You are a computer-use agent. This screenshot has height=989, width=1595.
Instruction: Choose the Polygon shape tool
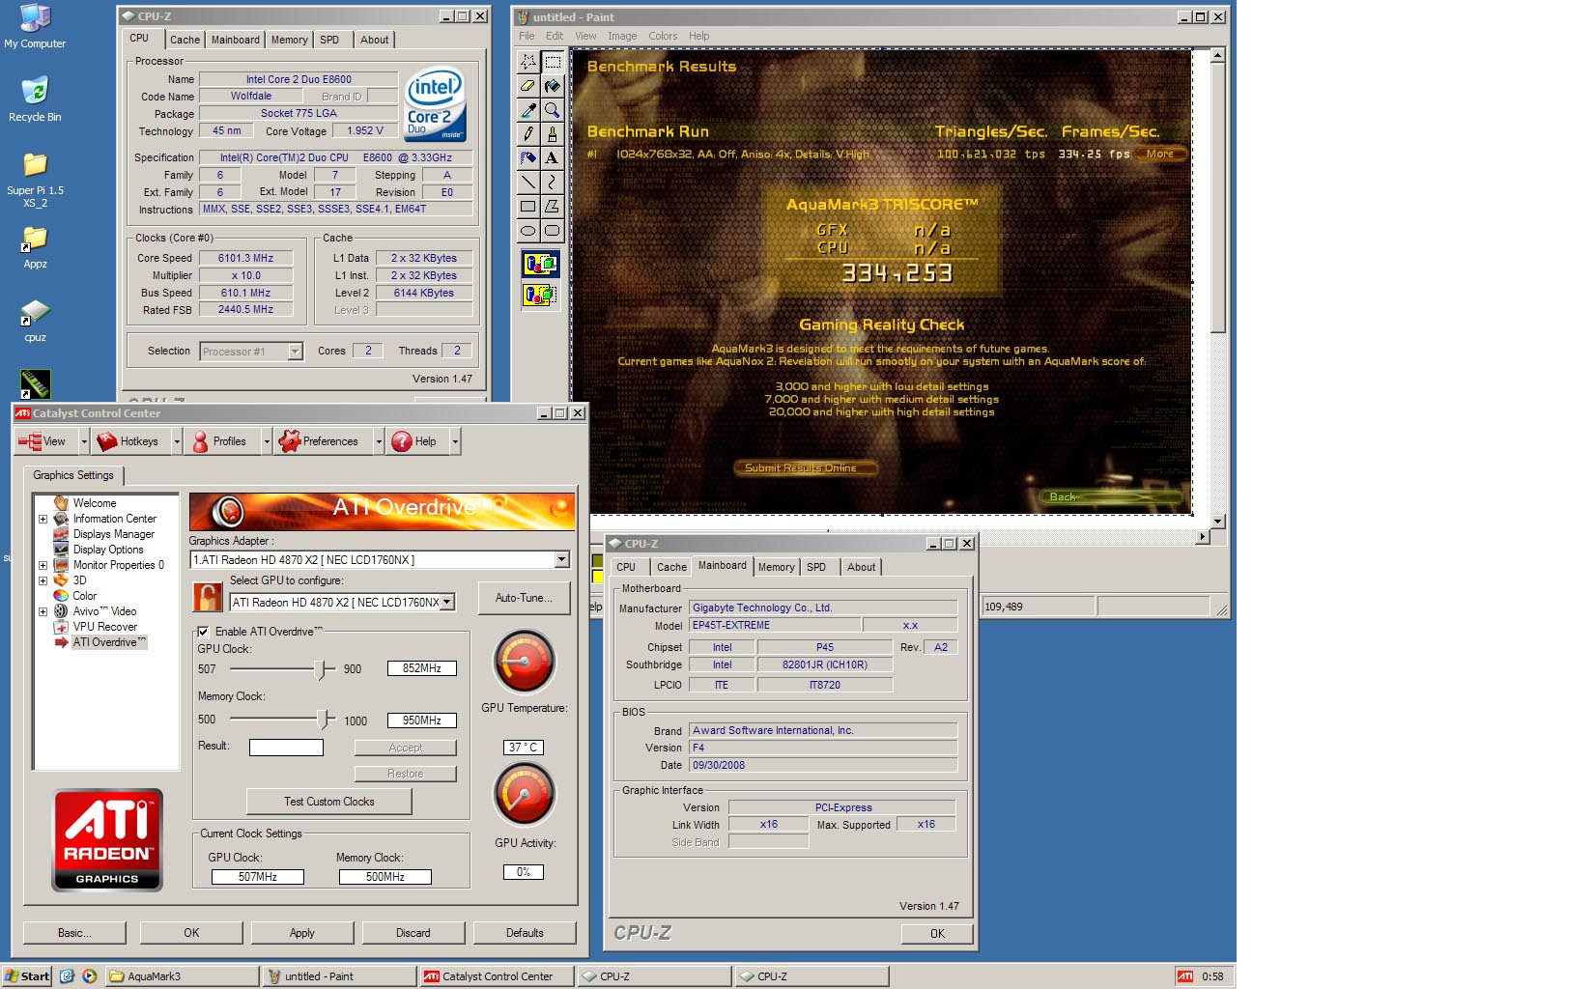point(552,206)
